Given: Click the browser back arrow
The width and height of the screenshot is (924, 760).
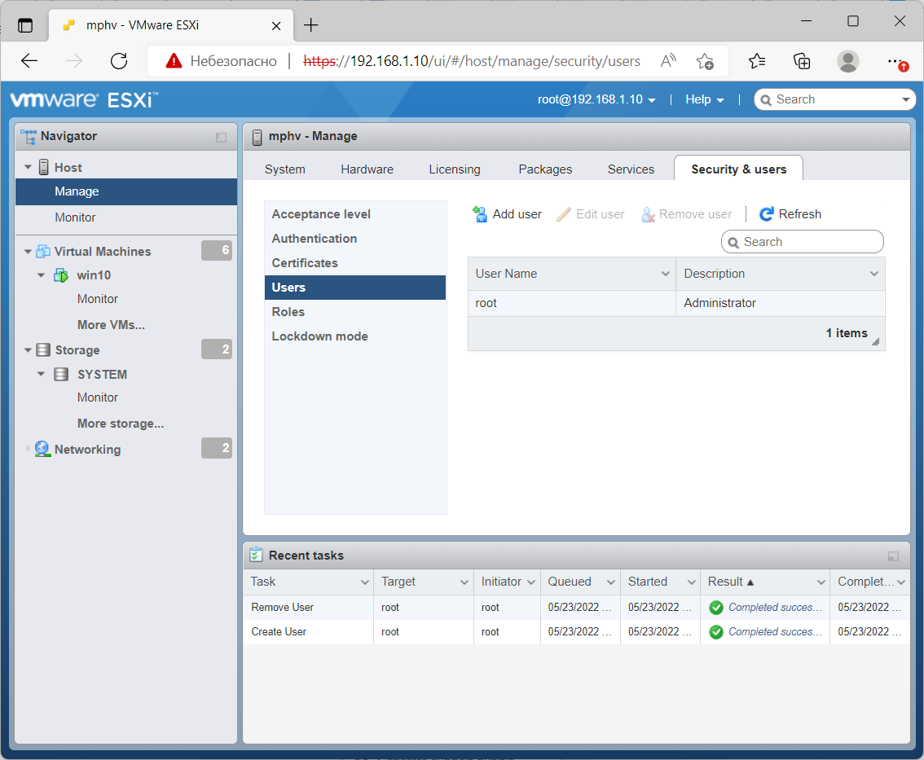Looking at the screenshot, I should [x=29, y=60].
